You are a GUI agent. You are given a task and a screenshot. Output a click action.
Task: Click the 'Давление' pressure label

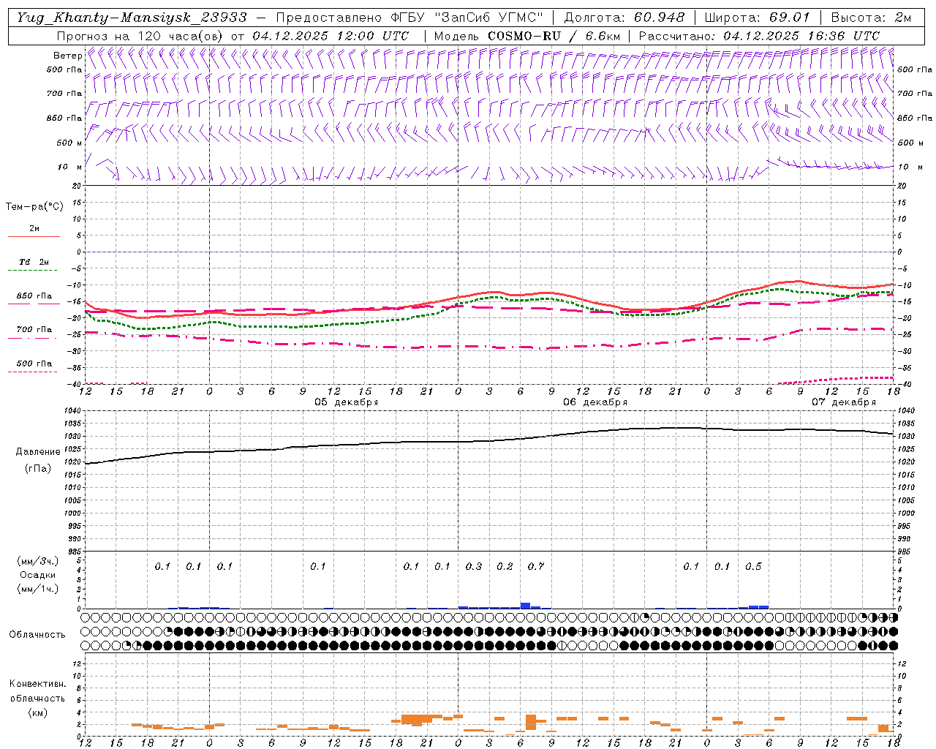coord(38,452)
